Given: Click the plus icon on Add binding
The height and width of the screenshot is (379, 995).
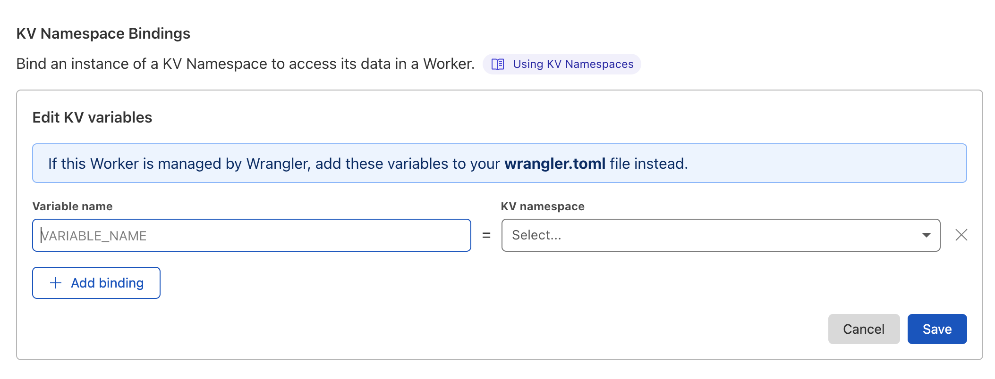Looking at the screenshot, I should tap(56, 282).
